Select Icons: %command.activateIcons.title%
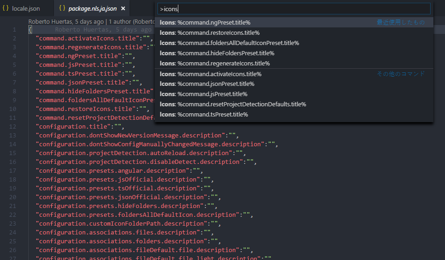Screen dimensions: 445x260 [294, 74]
